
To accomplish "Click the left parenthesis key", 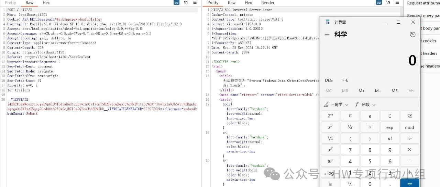I will click(x=350, y=139).
